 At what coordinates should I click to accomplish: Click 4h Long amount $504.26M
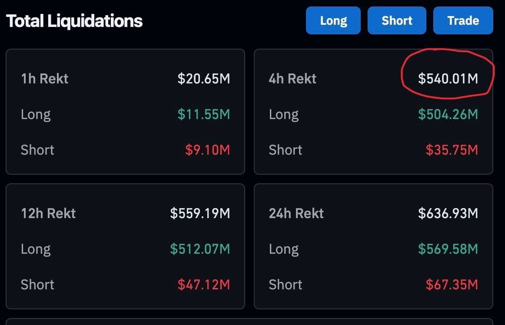(x=448, y=114)
